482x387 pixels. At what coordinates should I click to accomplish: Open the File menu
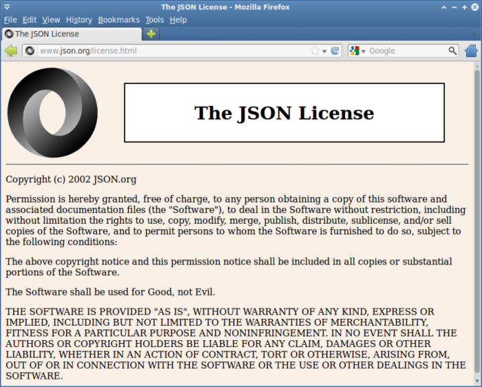(x=10, y=20)
